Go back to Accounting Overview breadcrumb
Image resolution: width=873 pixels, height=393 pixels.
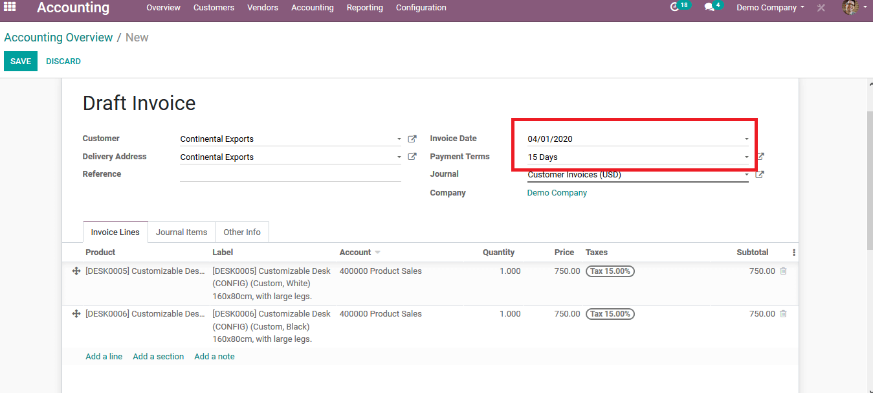tap(58, 38)
